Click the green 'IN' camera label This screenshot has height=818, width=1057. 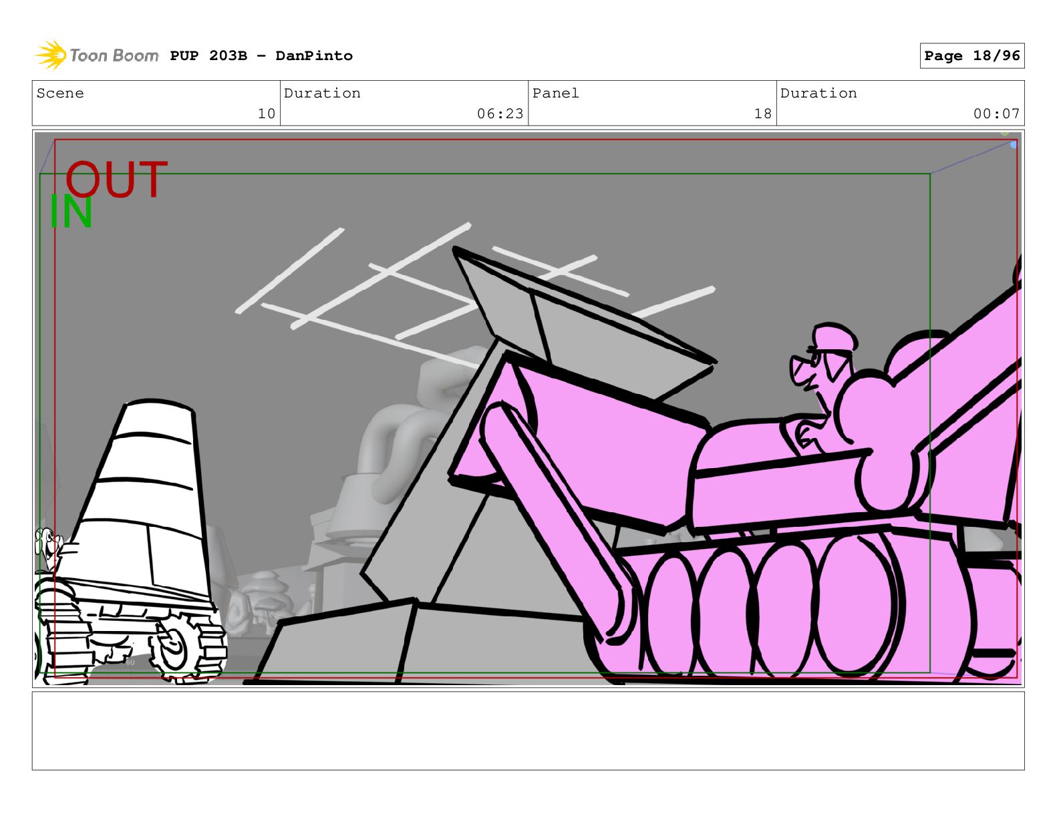click(71, 212)
